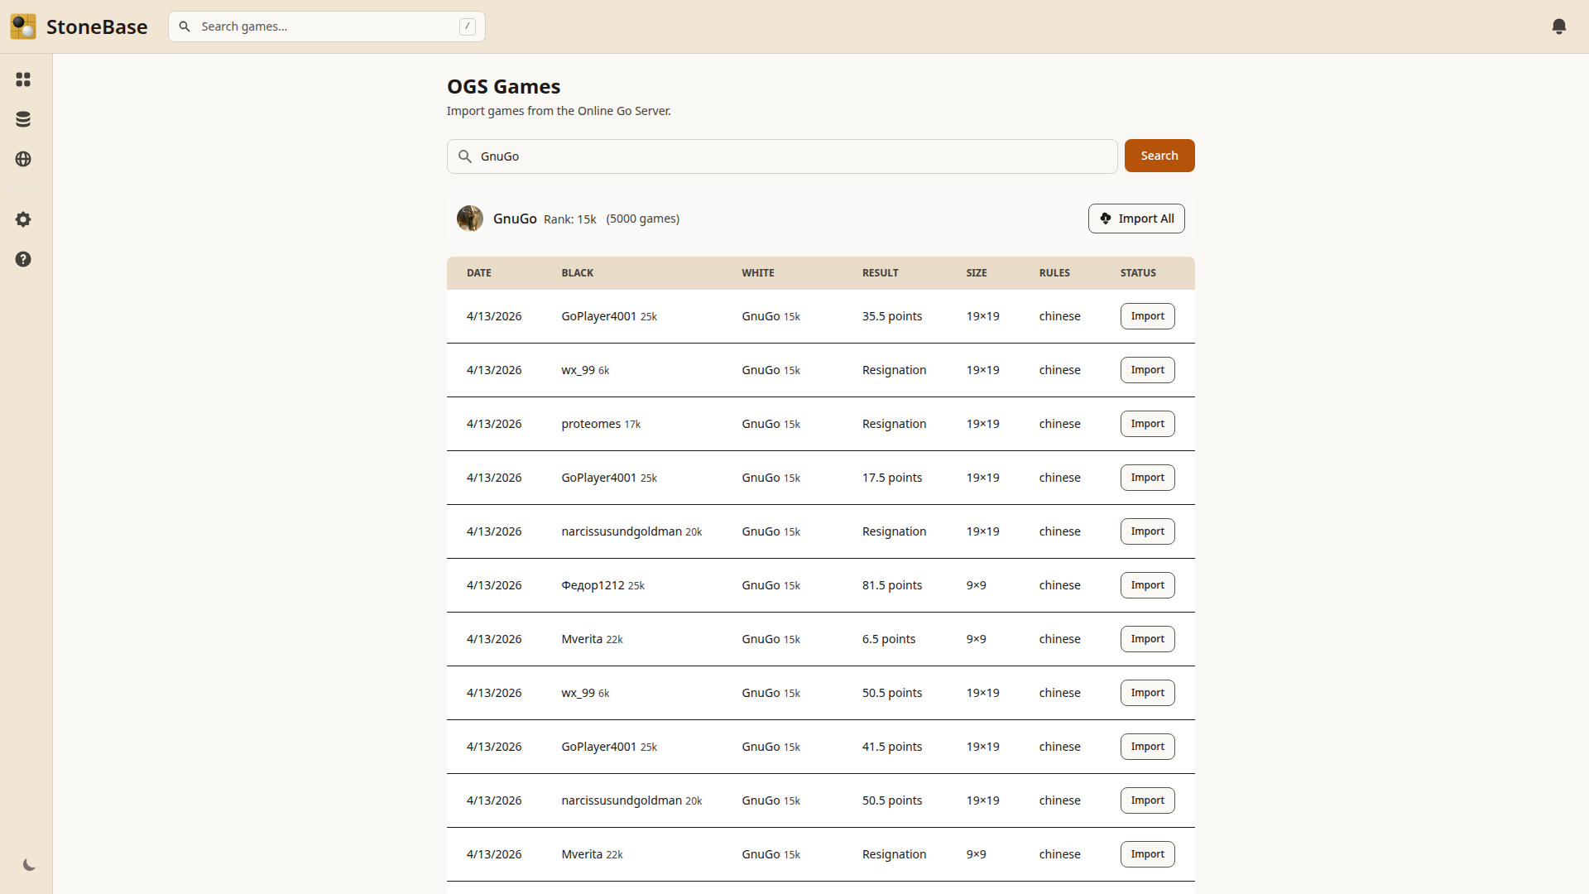The image size is (1589, 894).
Task: Import the 35.5 points game
Action: [1147, 316]
